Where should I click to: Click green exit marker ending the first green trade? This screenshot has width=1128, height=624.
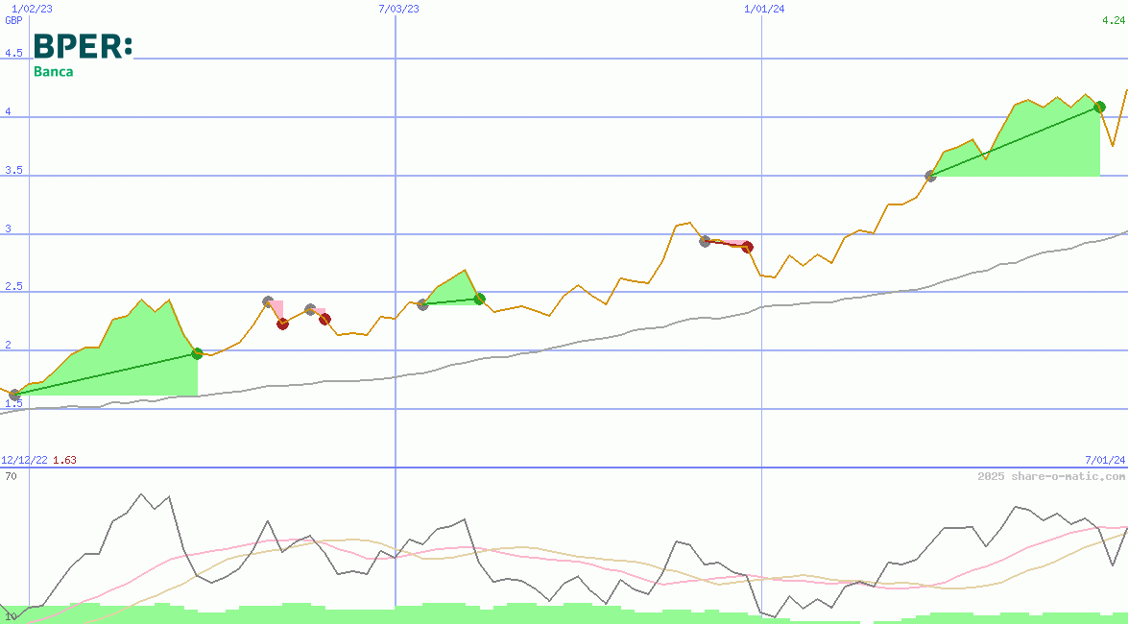197,353
